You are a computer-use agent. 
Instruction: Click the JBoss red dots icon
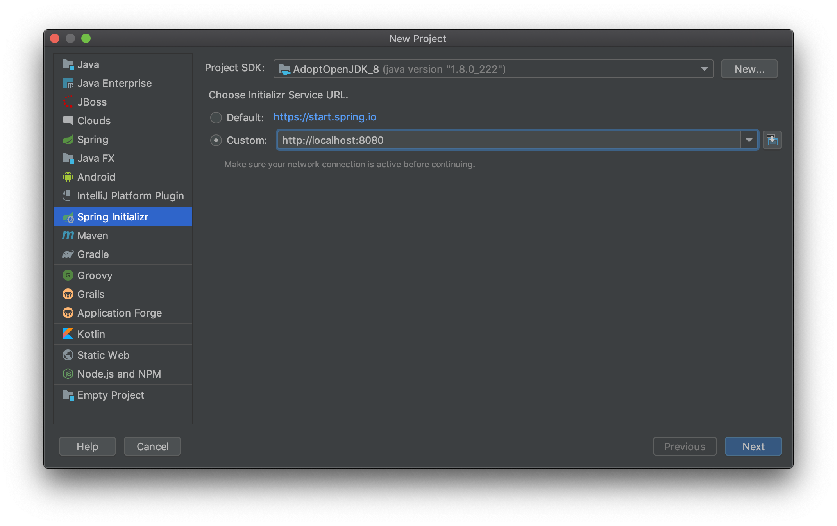coord(68,102)
